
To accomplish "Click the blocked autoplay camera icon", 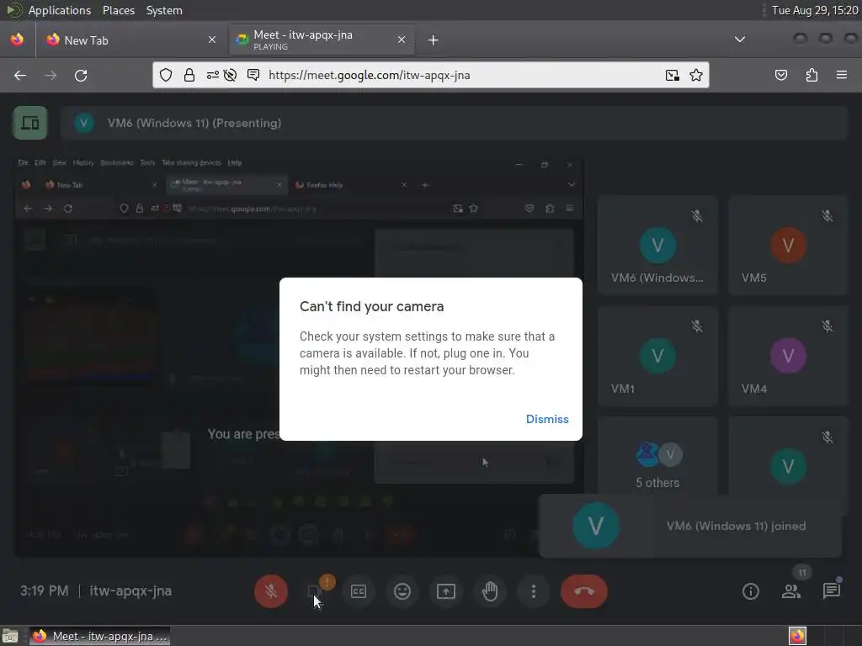I will coord(230,75).
